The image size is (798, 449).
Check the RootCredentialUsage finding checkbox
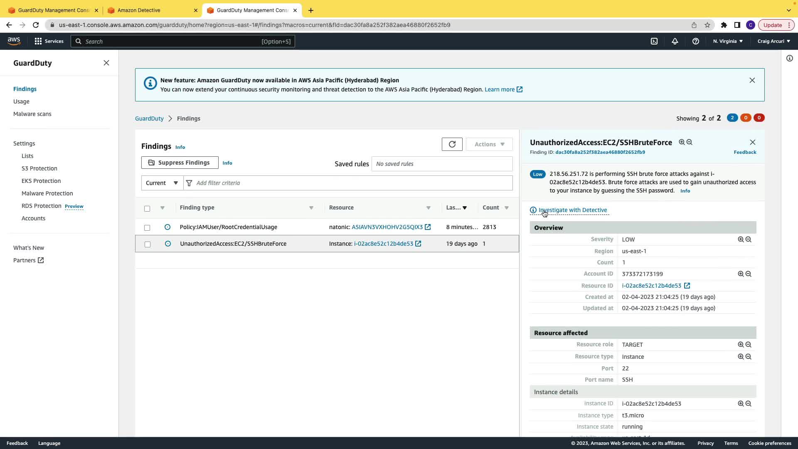[147, 227]
